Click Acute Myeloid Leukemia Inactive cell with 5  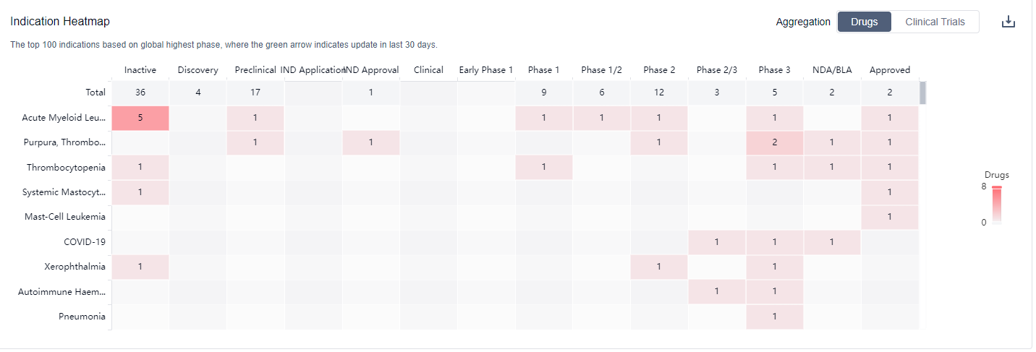pos(140,117)
